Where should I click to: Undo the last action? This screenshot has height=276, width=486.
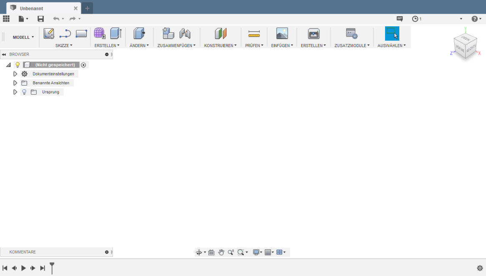pos(56,19)
